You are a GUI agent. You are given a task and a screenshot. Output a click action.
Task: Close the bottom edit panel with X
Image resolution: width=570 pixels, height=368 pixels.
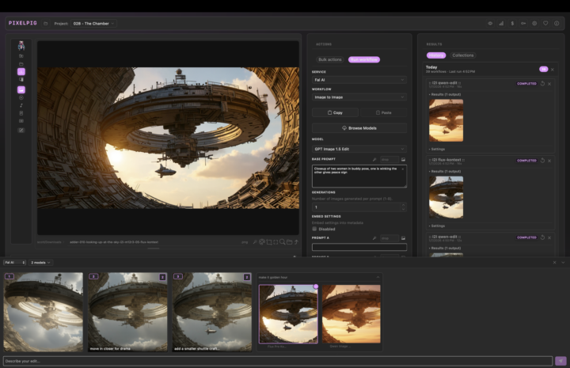click(554, 262)
